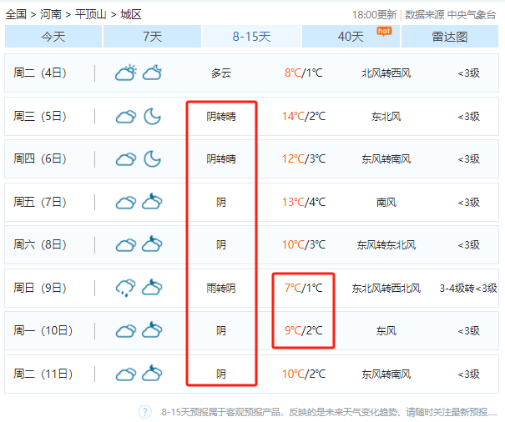
Task: Click wind direction 东北风转西北风
Action: [x=386, y=288]
